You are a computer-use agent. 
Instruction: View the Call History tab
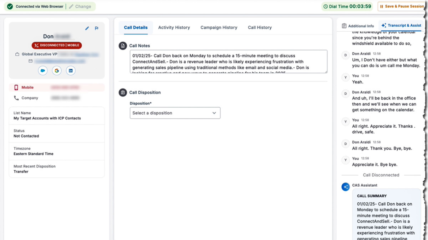tap(260, 27)
